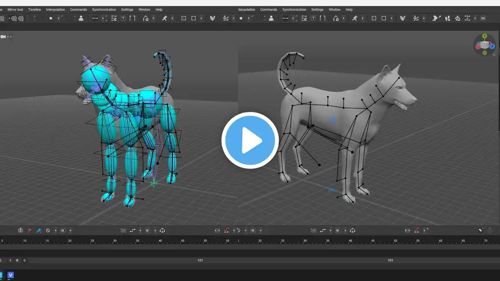Click the red flag icon above the timeline
Viewport: 500px width, 281px height.
coord(30,231)
